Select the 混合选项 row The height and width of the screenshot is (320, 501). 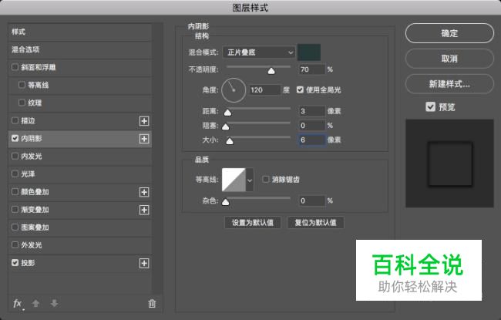pos(79,49)
